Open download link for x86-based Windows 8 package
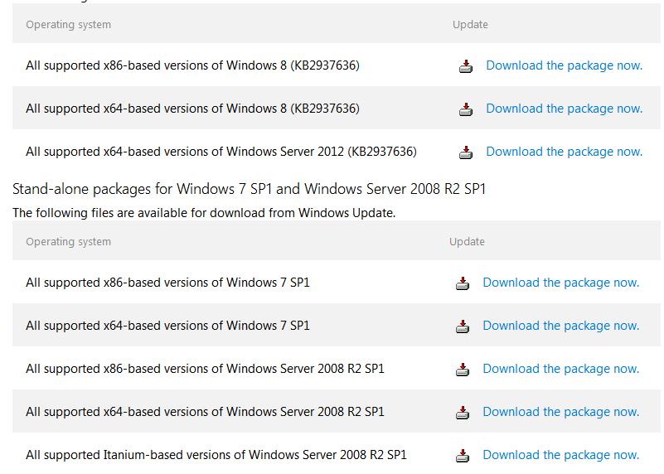 (x=564, y=65)
